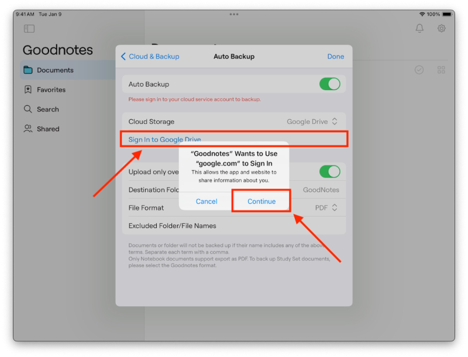Screen dimensions: 468x357
Task: Continue signing in with google.com
Action: coord(261,201)
